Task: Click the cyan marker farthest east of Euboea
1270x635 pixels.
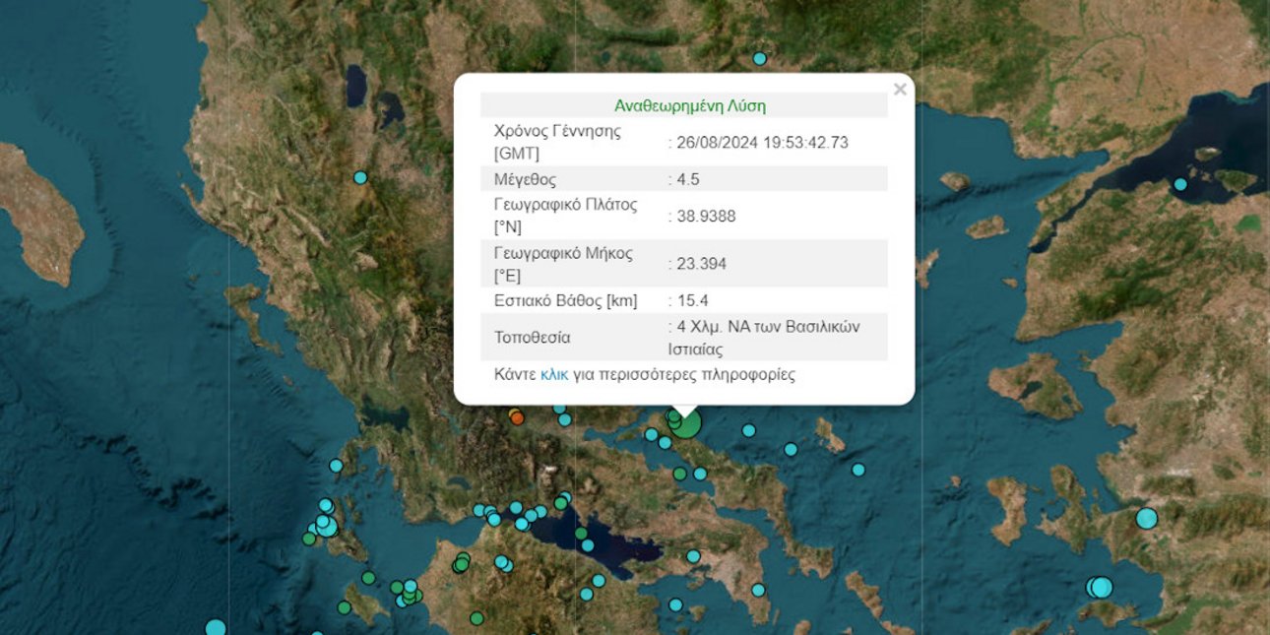Action: tap(858, 470)
